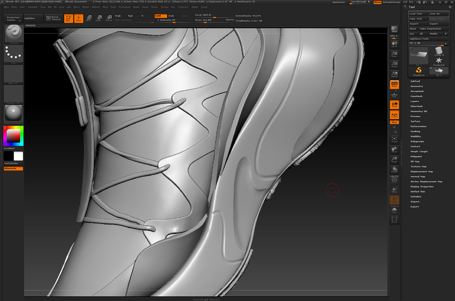Toggle Persp perspective mode on right shelf
The height and width of the screenshot is (301, 455).
(x=394, y=84)
